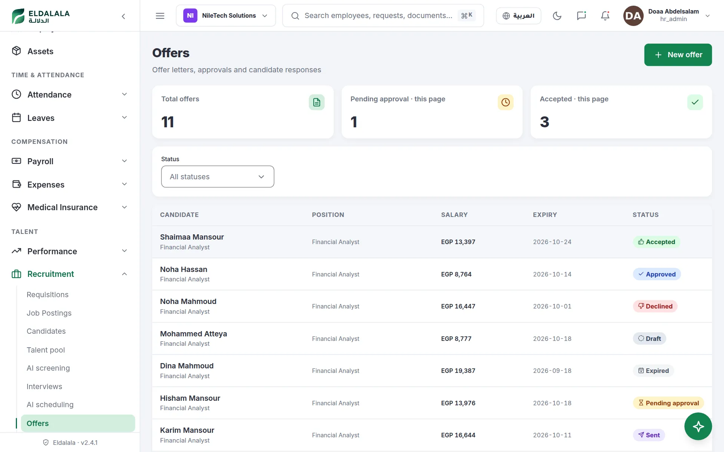The height and width of the screenshot is (452, 724).
Task: Open Interviews in the sidebar
Action: (x=44, y=386)
